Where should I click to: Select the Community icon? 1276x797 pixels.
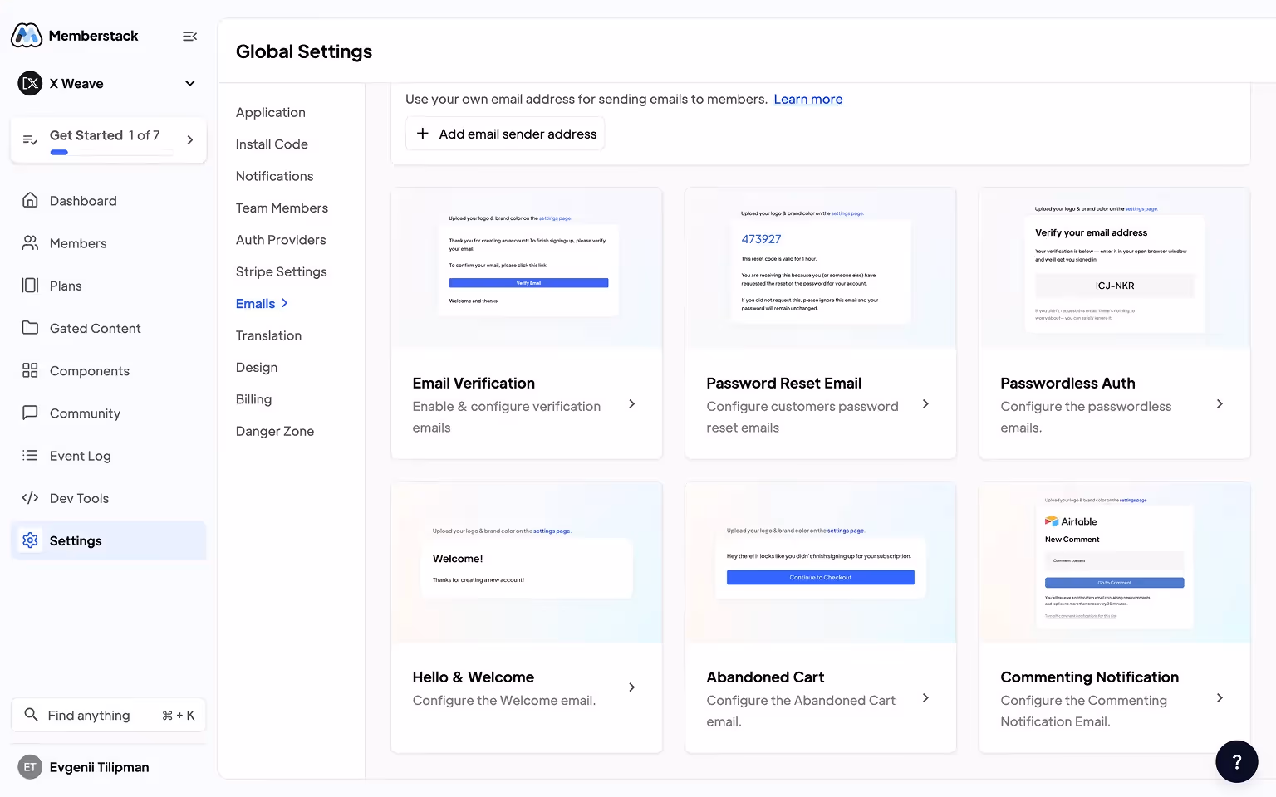[x=30, y=413]
